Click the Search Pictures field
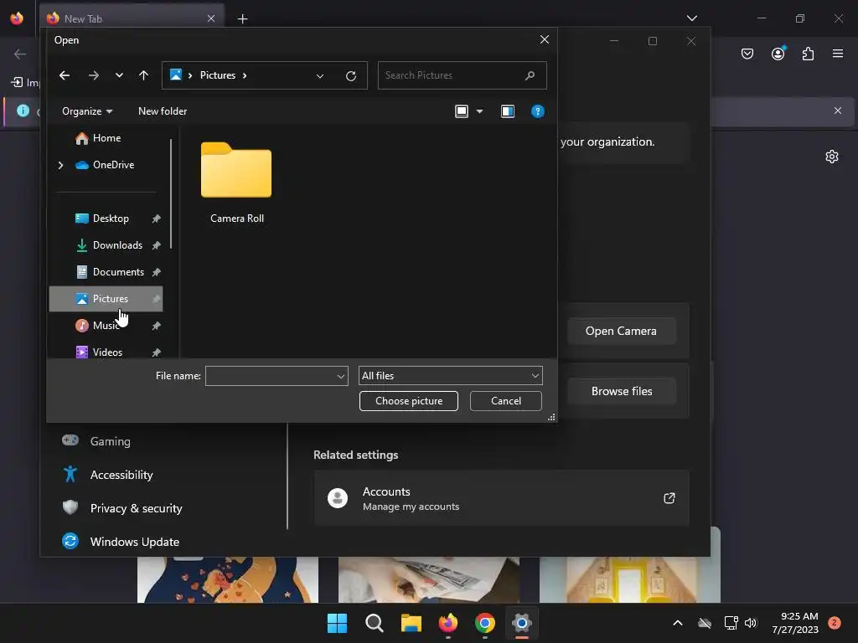Image resolution: width=858 pixels, height=643 pixels. (x=462, y=75)
